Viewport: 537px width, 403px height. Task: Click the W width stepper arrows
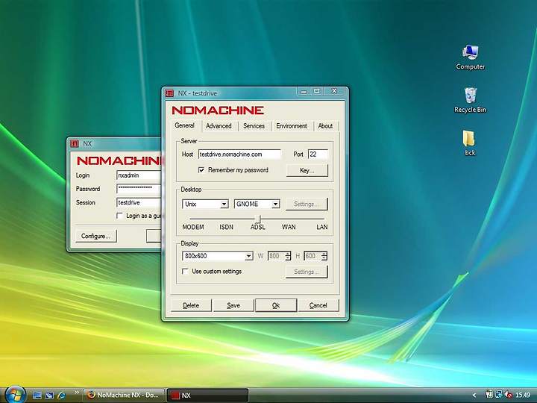288,256
